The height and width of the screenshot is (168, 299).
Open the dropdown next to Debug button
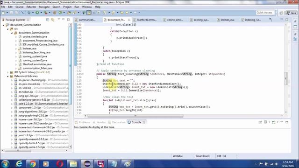(x=33, y=13)
